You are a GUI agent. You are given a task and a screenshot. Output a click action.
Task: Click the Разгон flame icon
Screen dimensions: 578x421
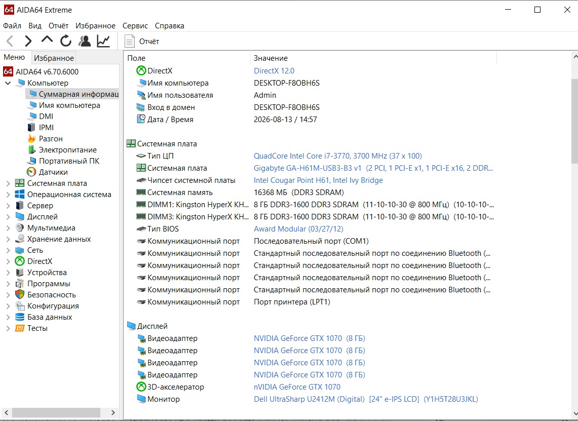[32, 138]
